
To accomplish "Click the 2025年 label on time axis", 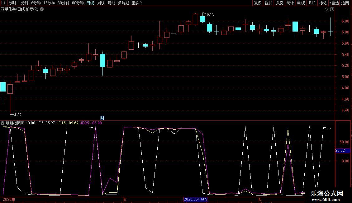I will click(x=9, y=200).
